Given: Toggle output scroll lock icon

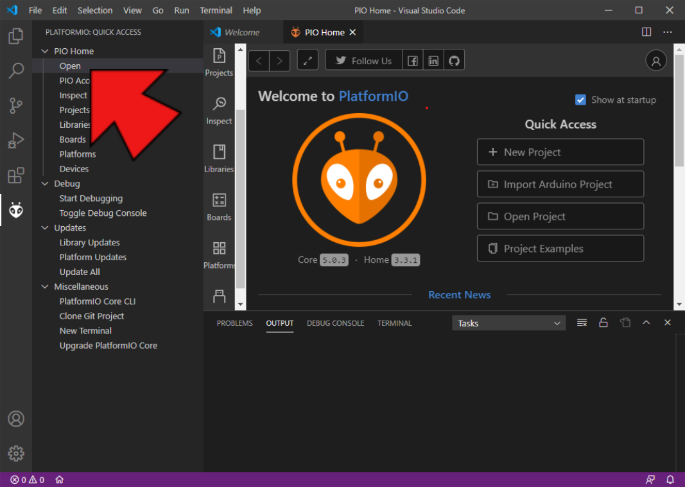Looking at the screenshot, I should (603, 323).
